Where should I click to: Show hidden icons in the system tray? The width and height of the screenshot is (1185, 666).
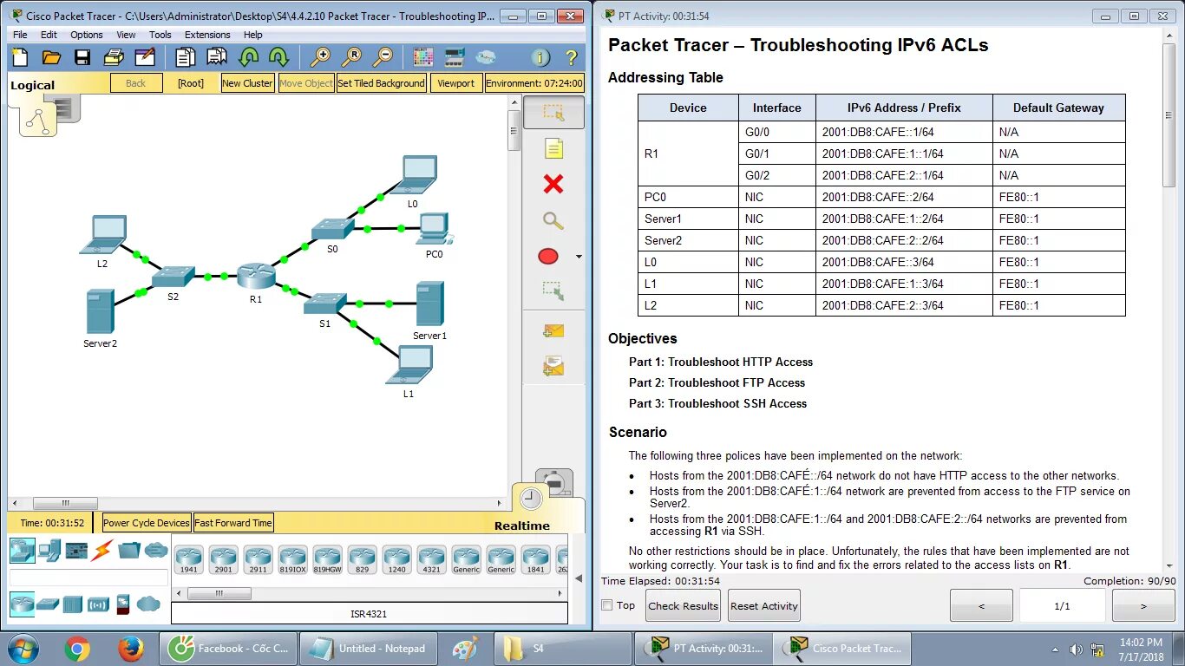click(x=1056, y=649)
